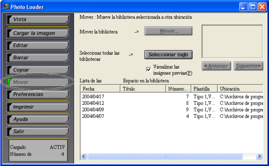Click Salir to exit the application
Screen dimensions: 269x166
pos(38,131)
